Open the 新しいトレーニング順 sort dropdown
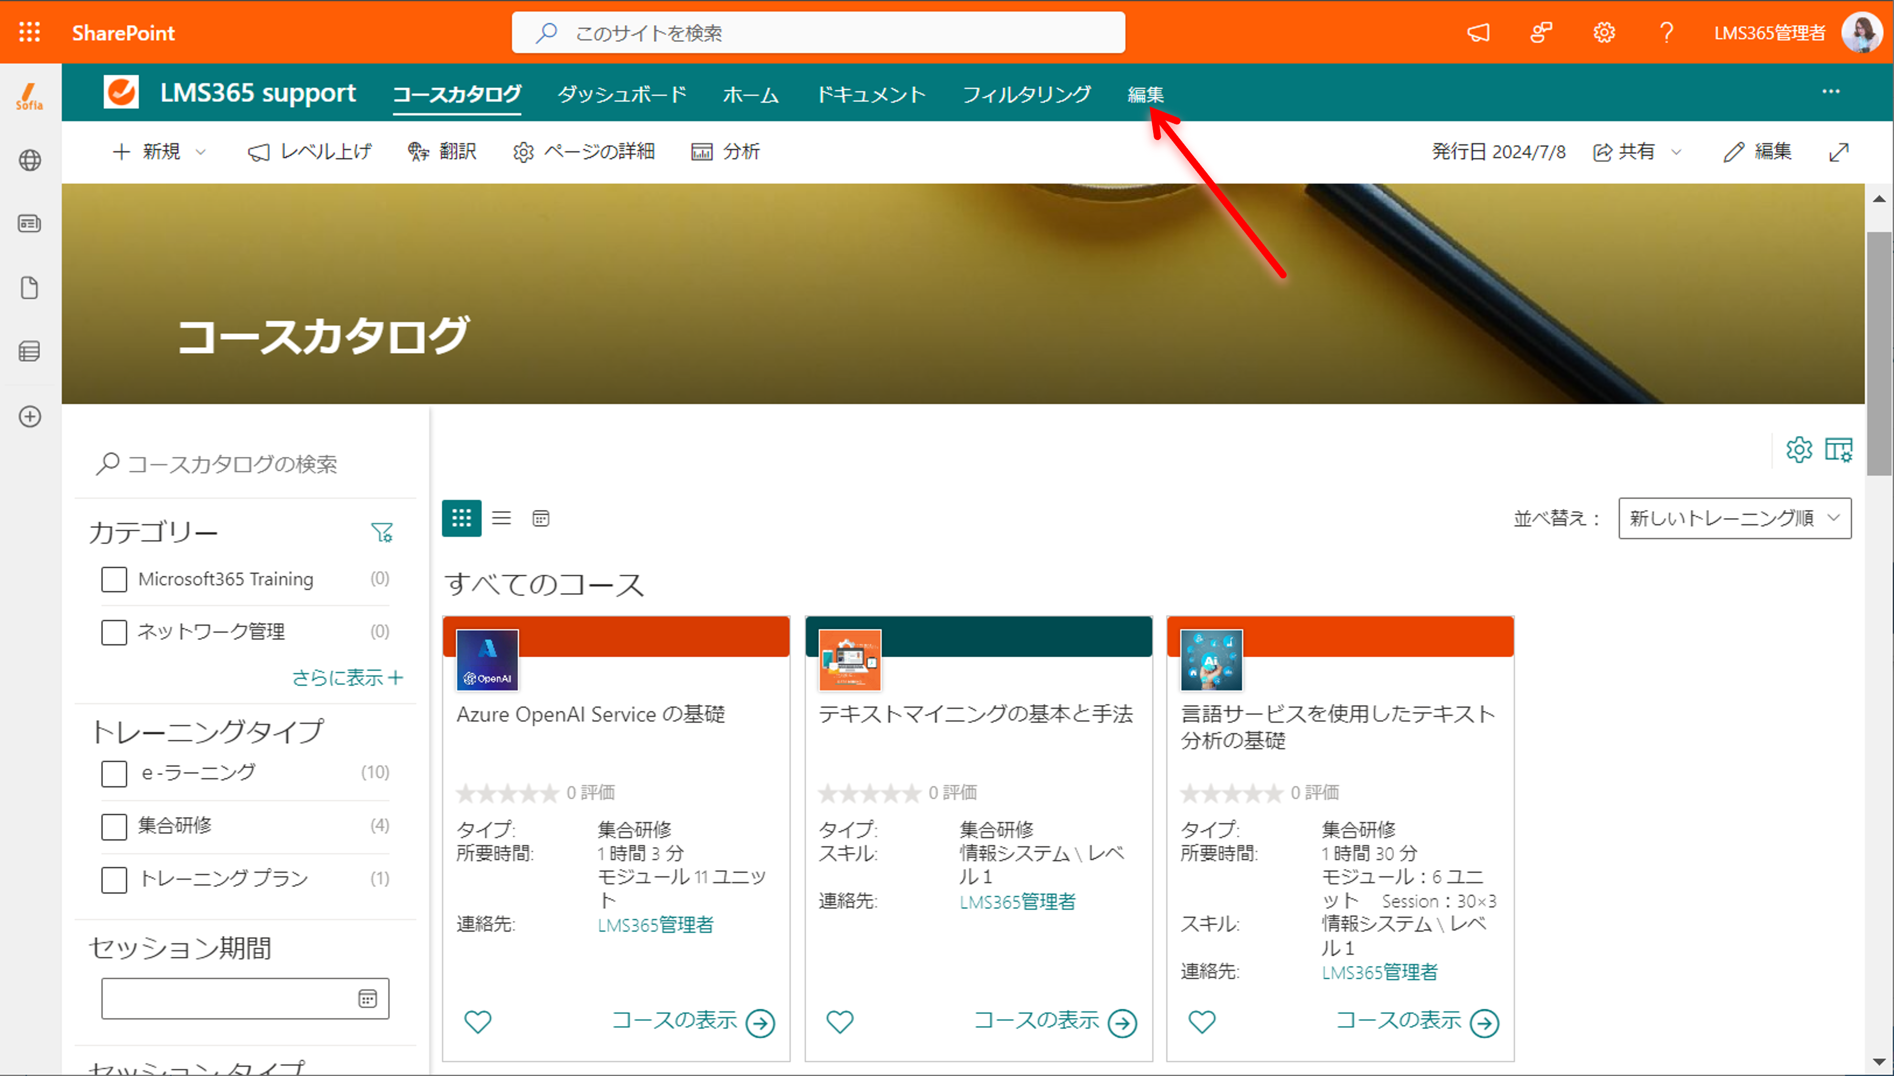 [x=1735, y=518]
